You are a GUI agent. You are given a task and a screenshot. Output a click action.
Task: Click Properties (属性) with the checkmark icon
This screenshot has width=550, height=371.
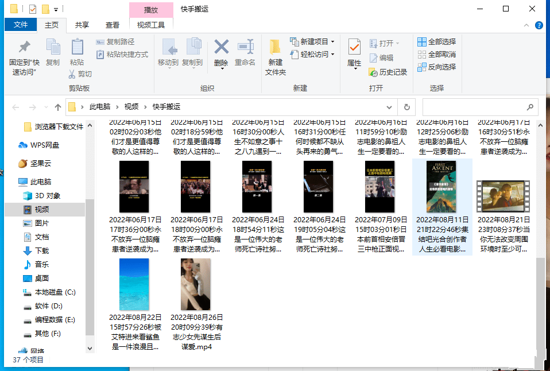[x=354, y=53]
